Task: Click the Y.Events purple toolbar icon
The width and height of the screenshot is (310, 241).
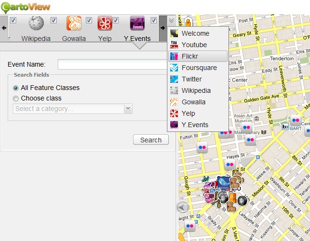Action: pos(137,24)
